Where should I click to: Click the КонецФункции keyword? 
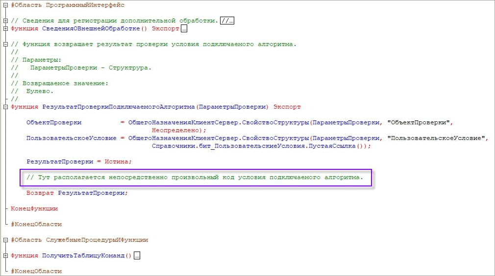coord(34,208)
